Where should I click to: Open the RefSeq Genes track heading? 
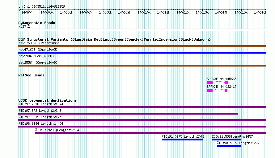(x=31, y=75)
